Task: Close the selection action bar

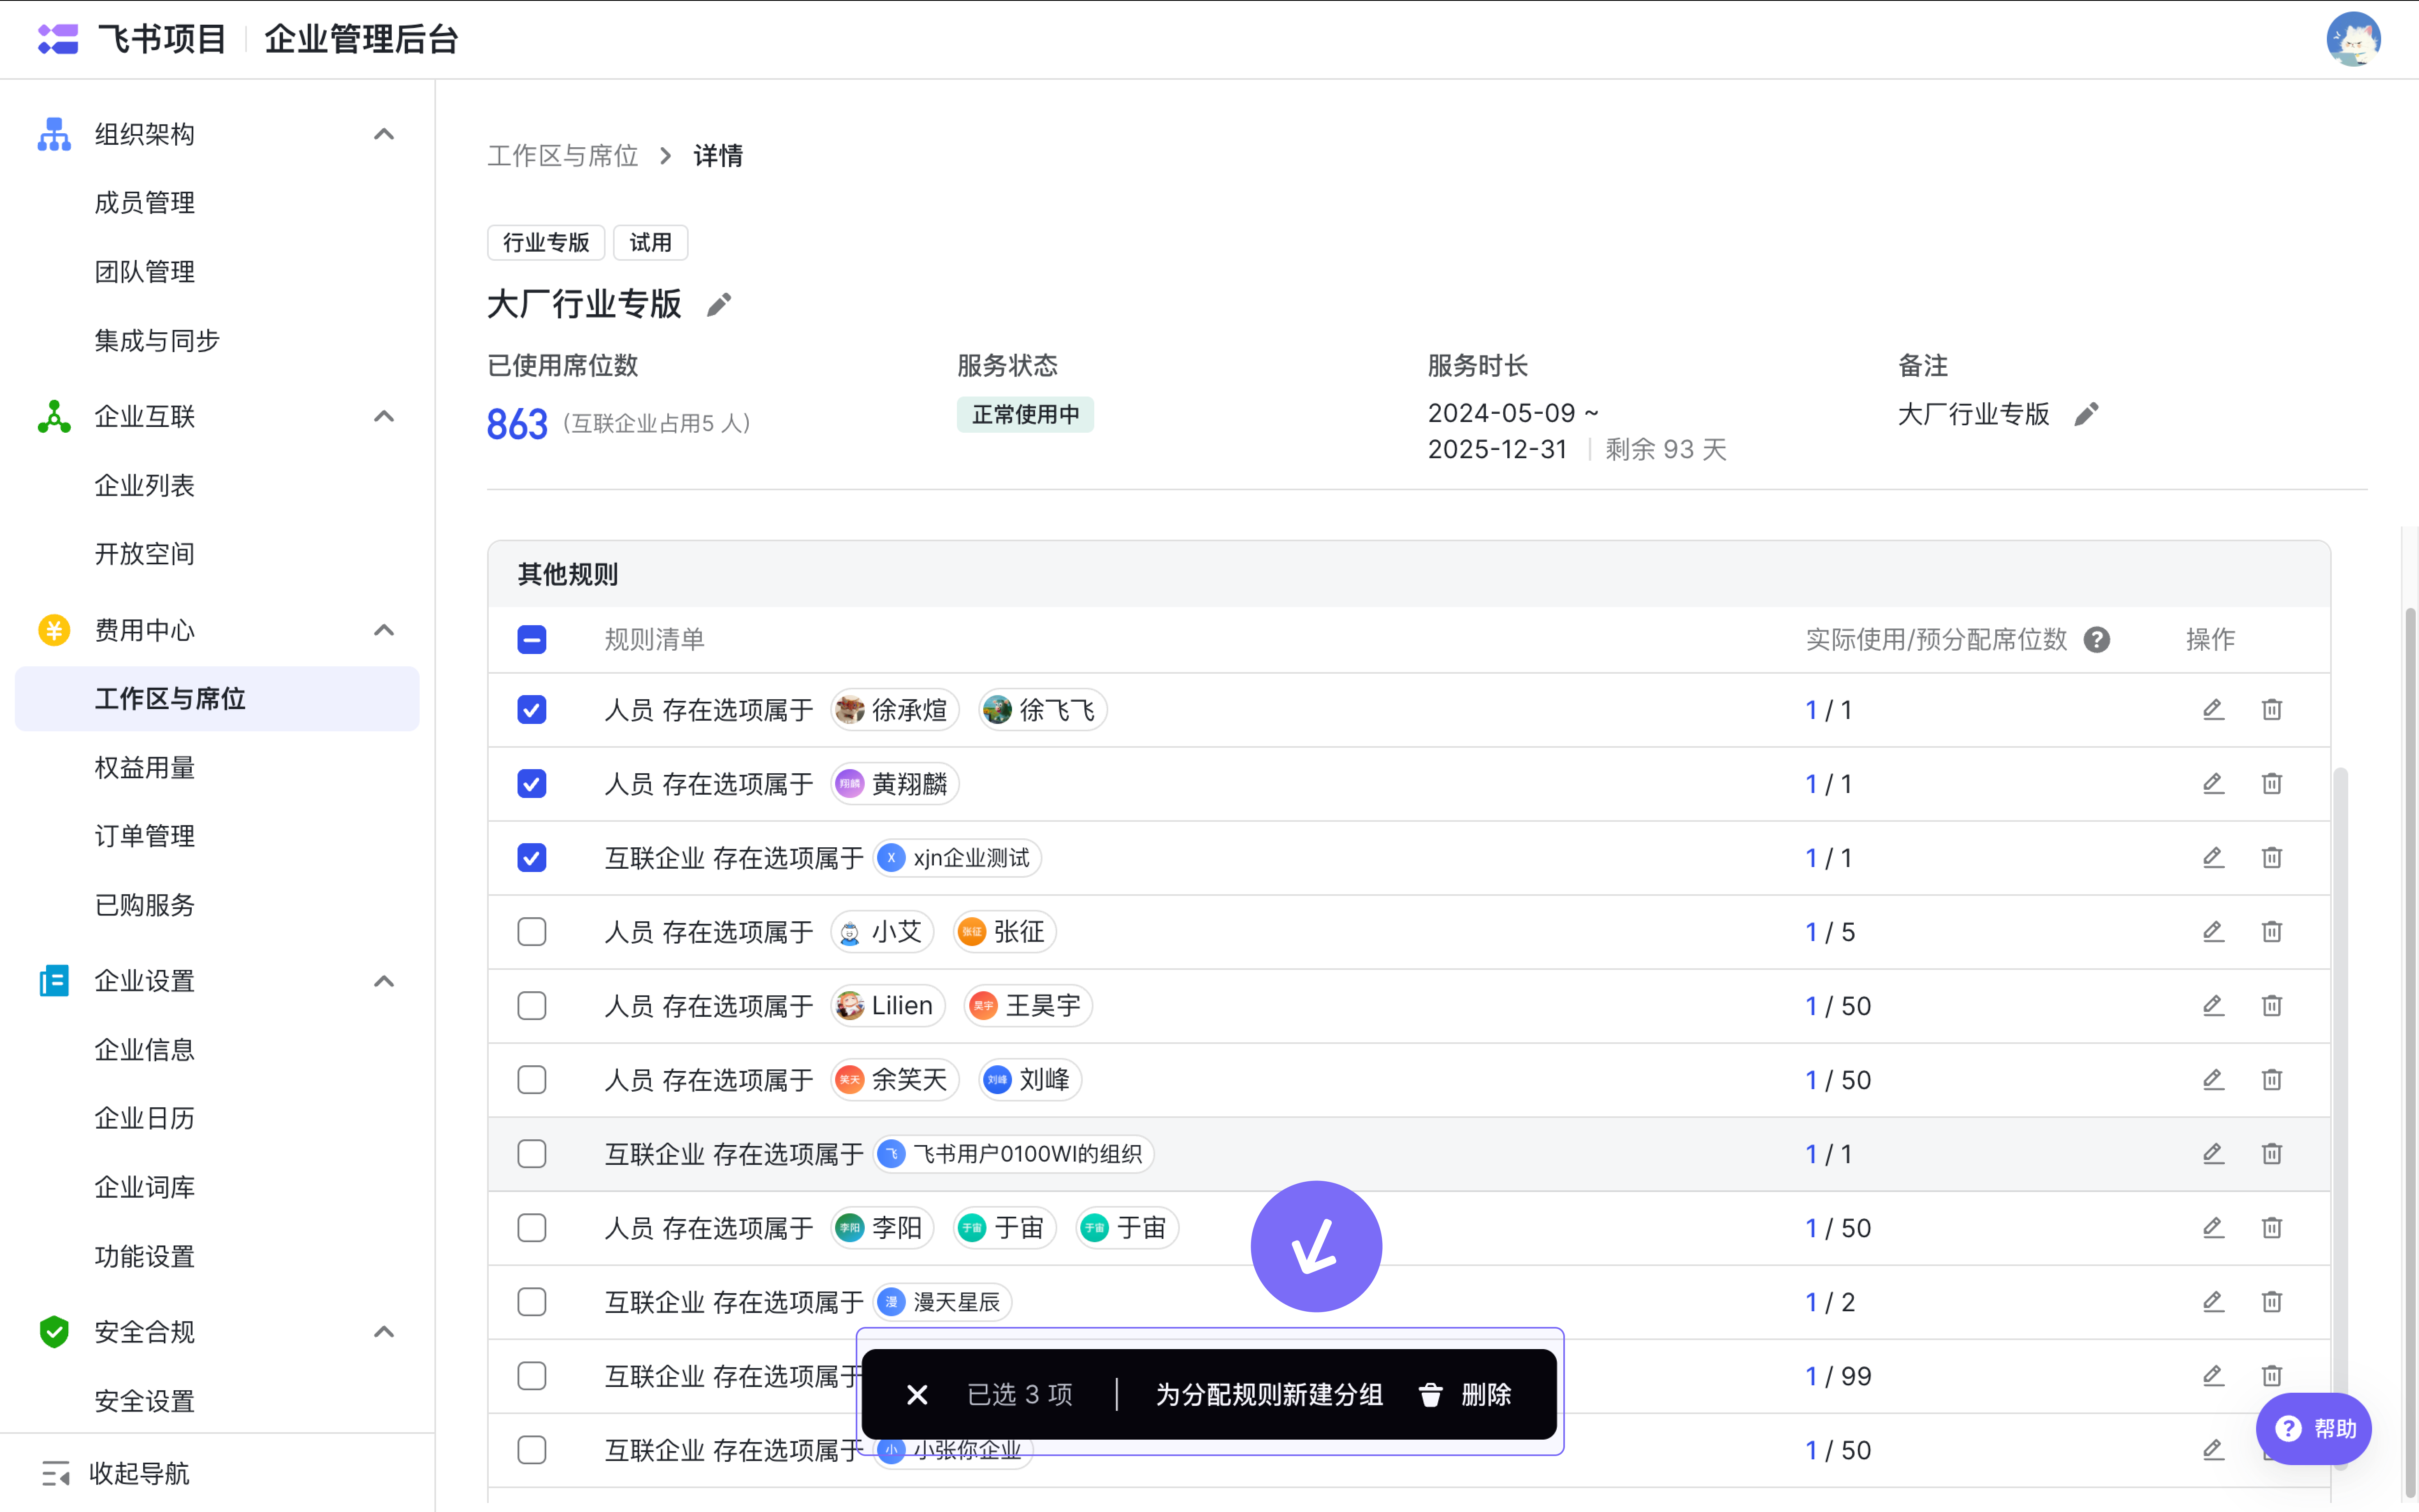Action: click(x=917, y=1395)
